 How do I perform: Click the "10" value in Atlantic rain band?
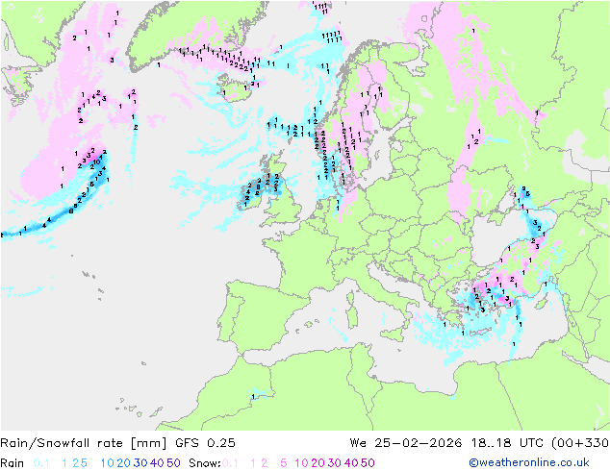(96, 161)
